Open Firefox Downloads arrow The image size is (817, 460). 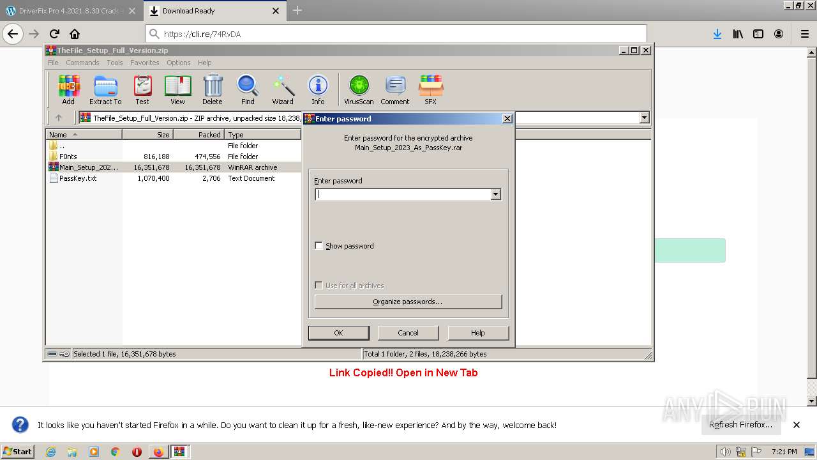(x=717, y=34)
